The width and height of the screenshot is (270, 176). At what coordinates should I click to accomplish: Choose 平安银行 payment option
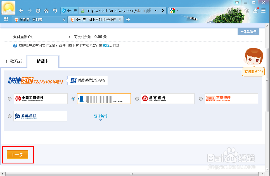(x=201, y=99)
